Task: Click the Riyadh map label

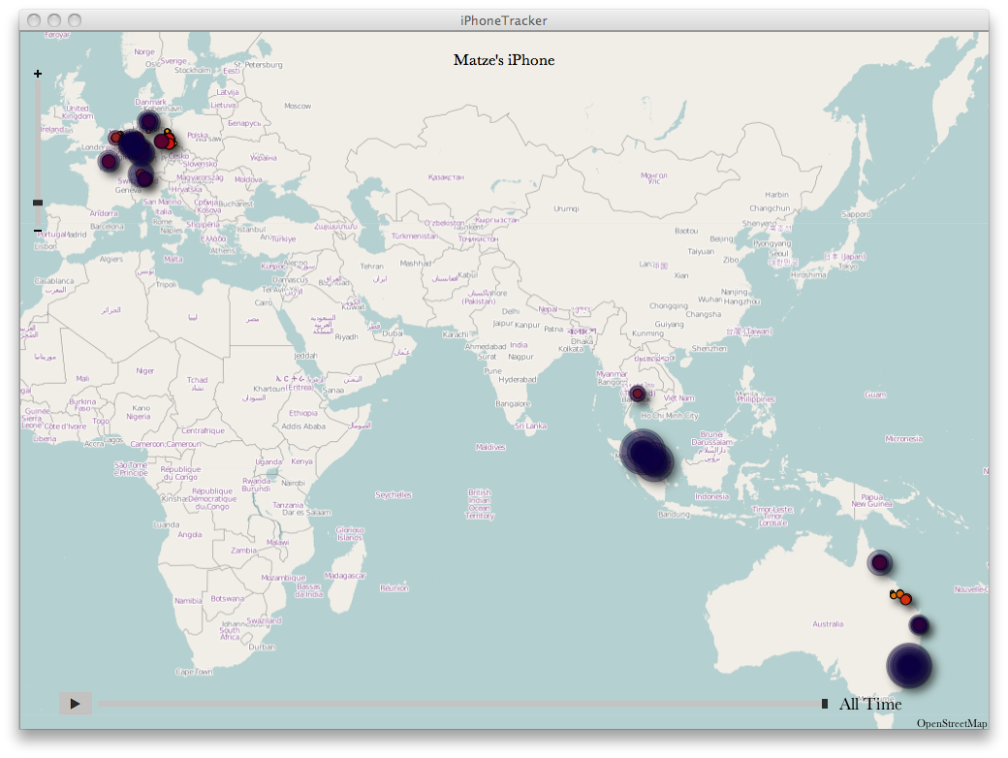Action: pos(347,337)
